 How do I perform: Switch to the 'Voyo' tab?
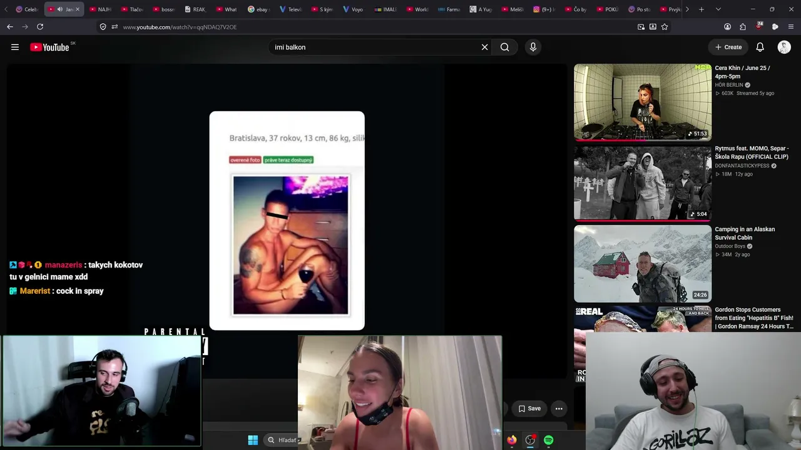pos(354,9)
